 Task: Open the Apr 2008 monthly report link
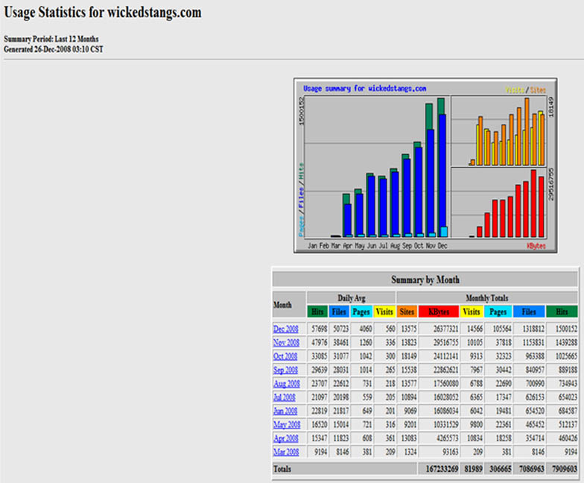click(286, 438)
